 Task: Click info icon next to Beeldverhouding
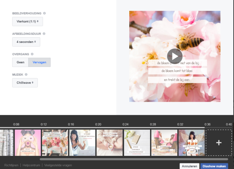tap(44, 13)
